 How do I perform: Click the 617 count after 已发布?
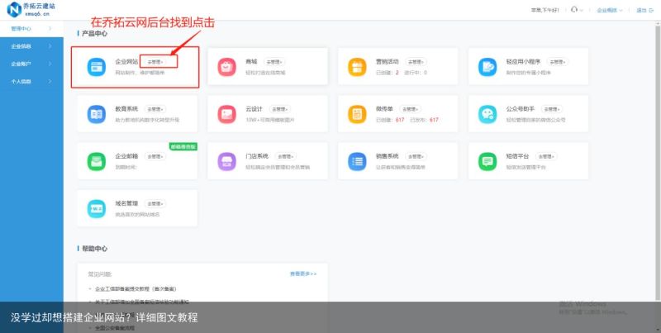click(x=434, y=120)
